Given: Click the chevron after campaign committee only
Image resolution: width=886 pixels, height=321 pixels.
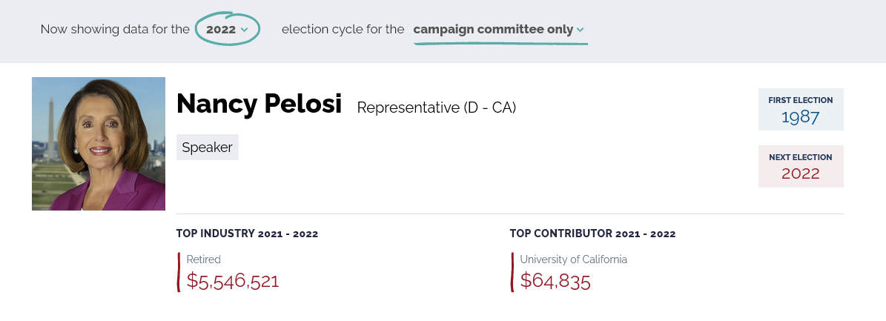Looking at the screenshot, I should tap(581, 30).
